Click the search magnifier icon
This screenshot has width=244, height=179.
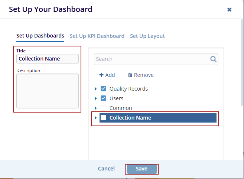click(x=213, y=59)
